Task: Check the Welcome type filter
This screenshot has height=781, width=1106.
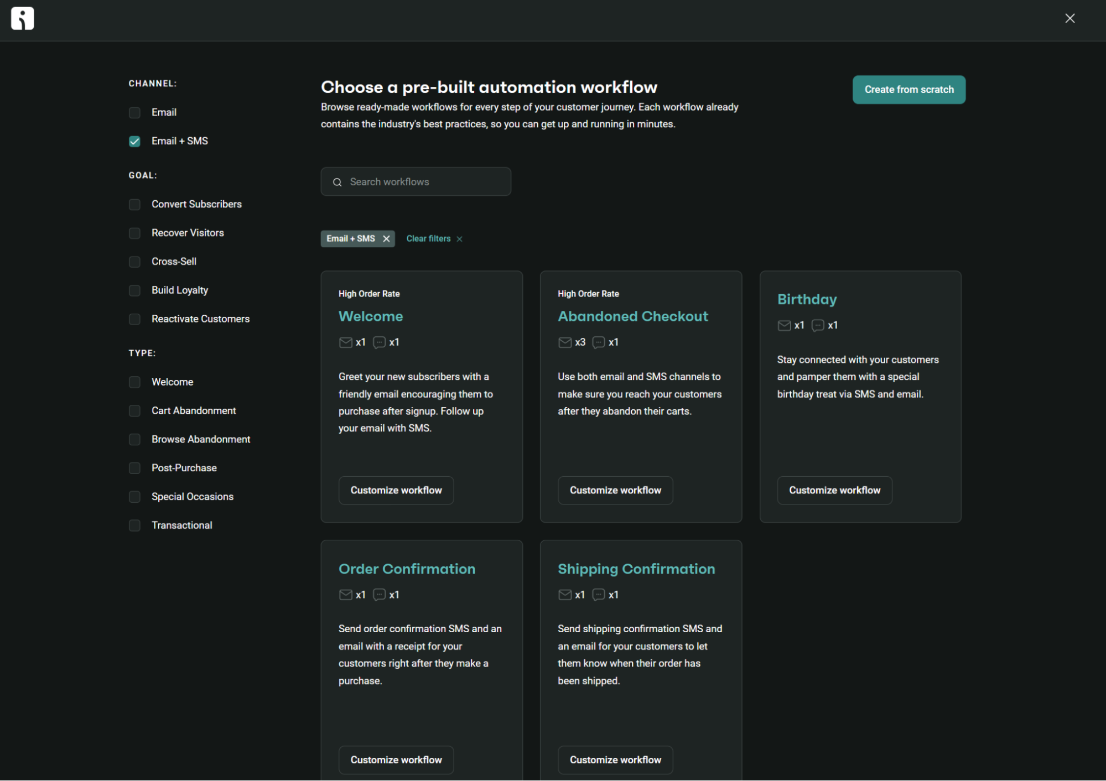Action: (x=134, y=382)
